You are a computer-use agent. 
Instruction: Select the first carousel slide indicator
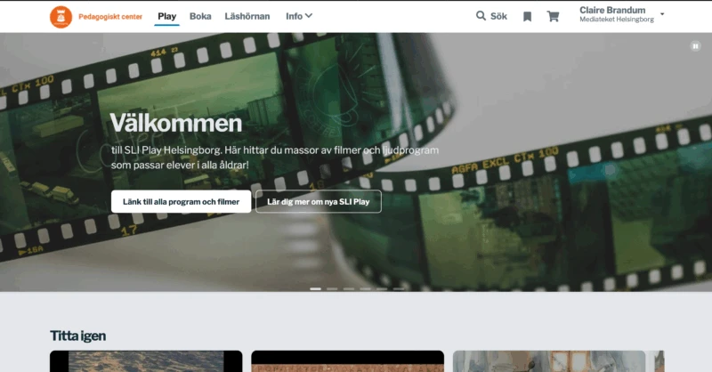pos(316,288)
